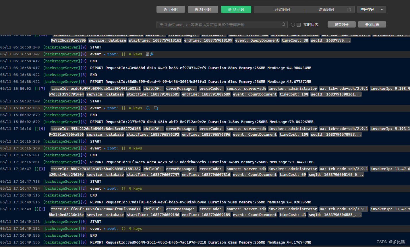Click the END entry at 15:50:02:829

click(94, 115)
